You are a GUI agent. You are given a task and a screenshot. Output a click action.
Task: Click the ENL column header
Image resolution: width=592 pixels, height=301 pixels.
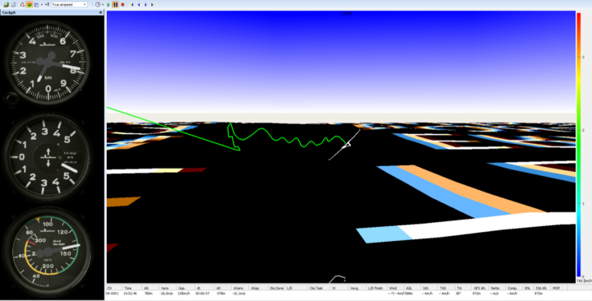(529, 288)
